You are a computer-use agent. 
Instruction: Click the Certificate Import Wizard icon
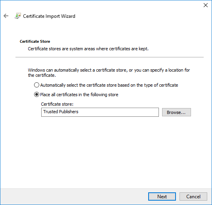coord(18,16)
